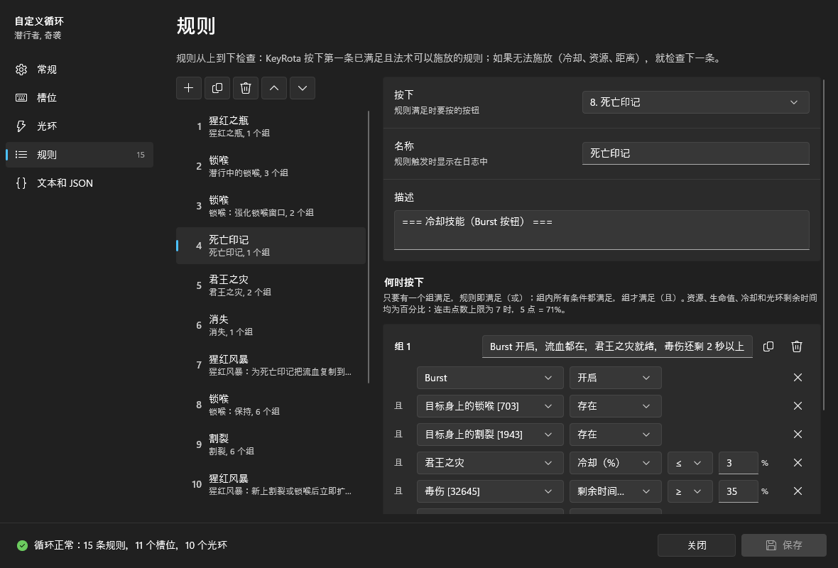Select rule 8 锁喉 保持
This screenshot has width=838, height=568.
271,405
